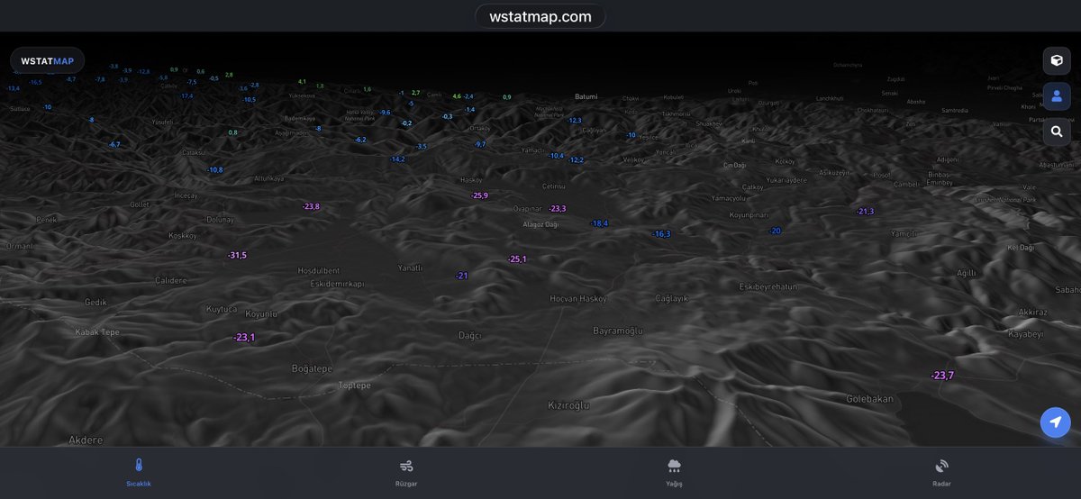This screenshot has width=1081, height=499.
Task: Click the radar dish icon above Radar
Action: tap(941, 466)
